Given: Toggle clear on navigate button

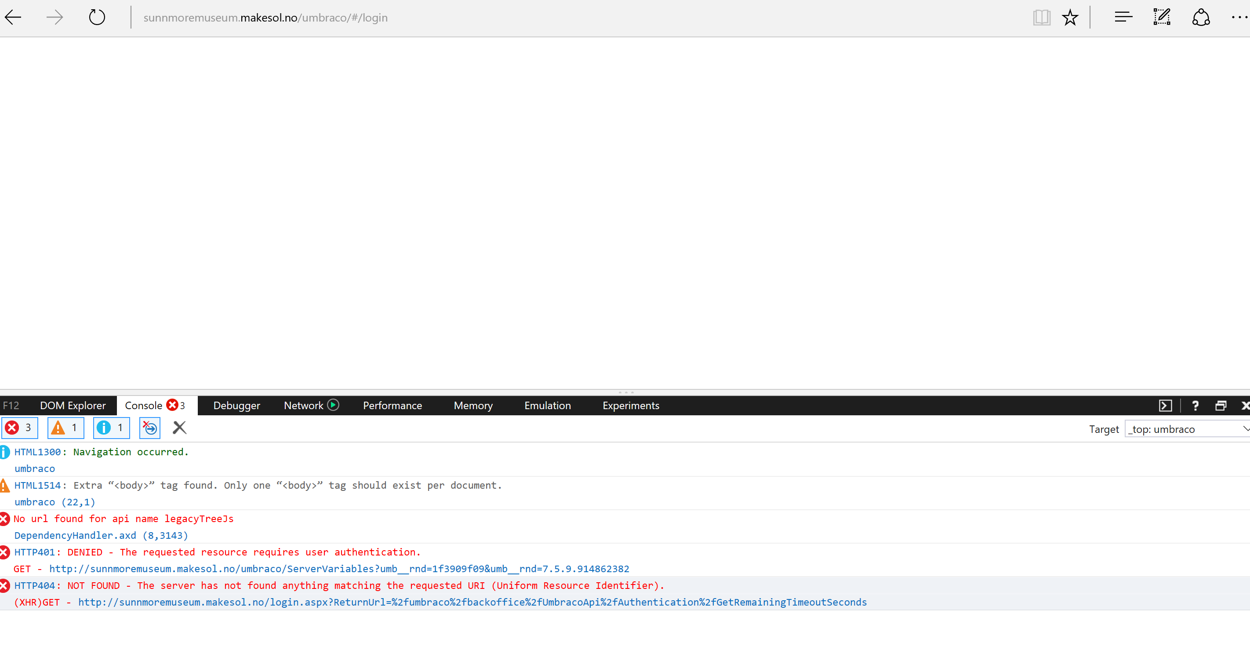Looking at the screenshot, I should coord(149,428).
